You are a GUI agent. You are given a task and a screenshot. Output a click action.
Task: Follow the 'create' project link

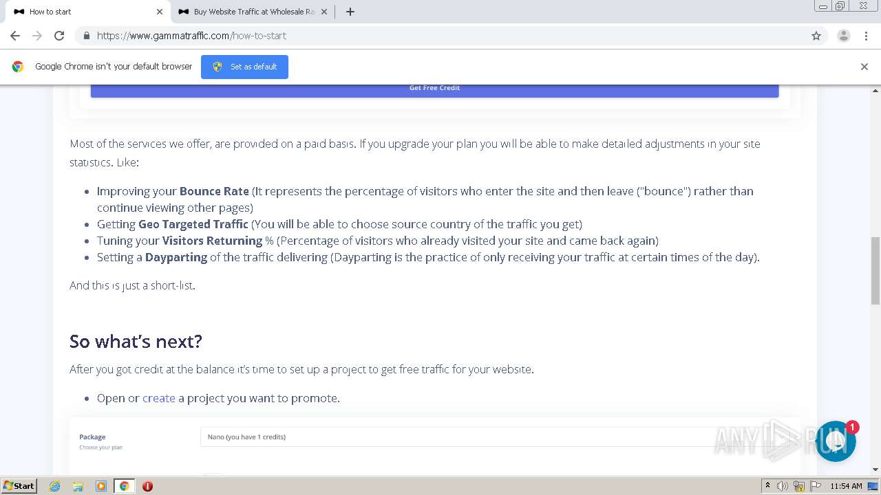coord(158,398)
